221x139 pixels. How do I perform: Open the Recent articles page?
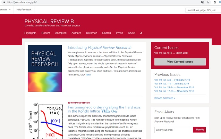(46, 33)
